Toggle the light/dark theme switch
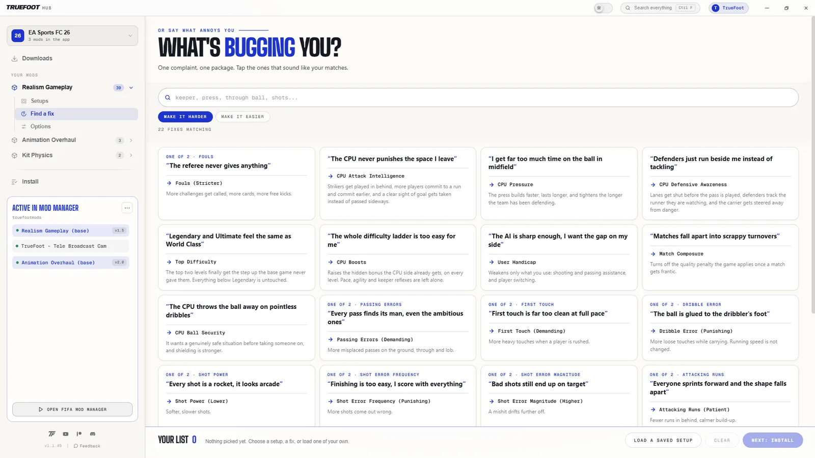 click(603, 8)
